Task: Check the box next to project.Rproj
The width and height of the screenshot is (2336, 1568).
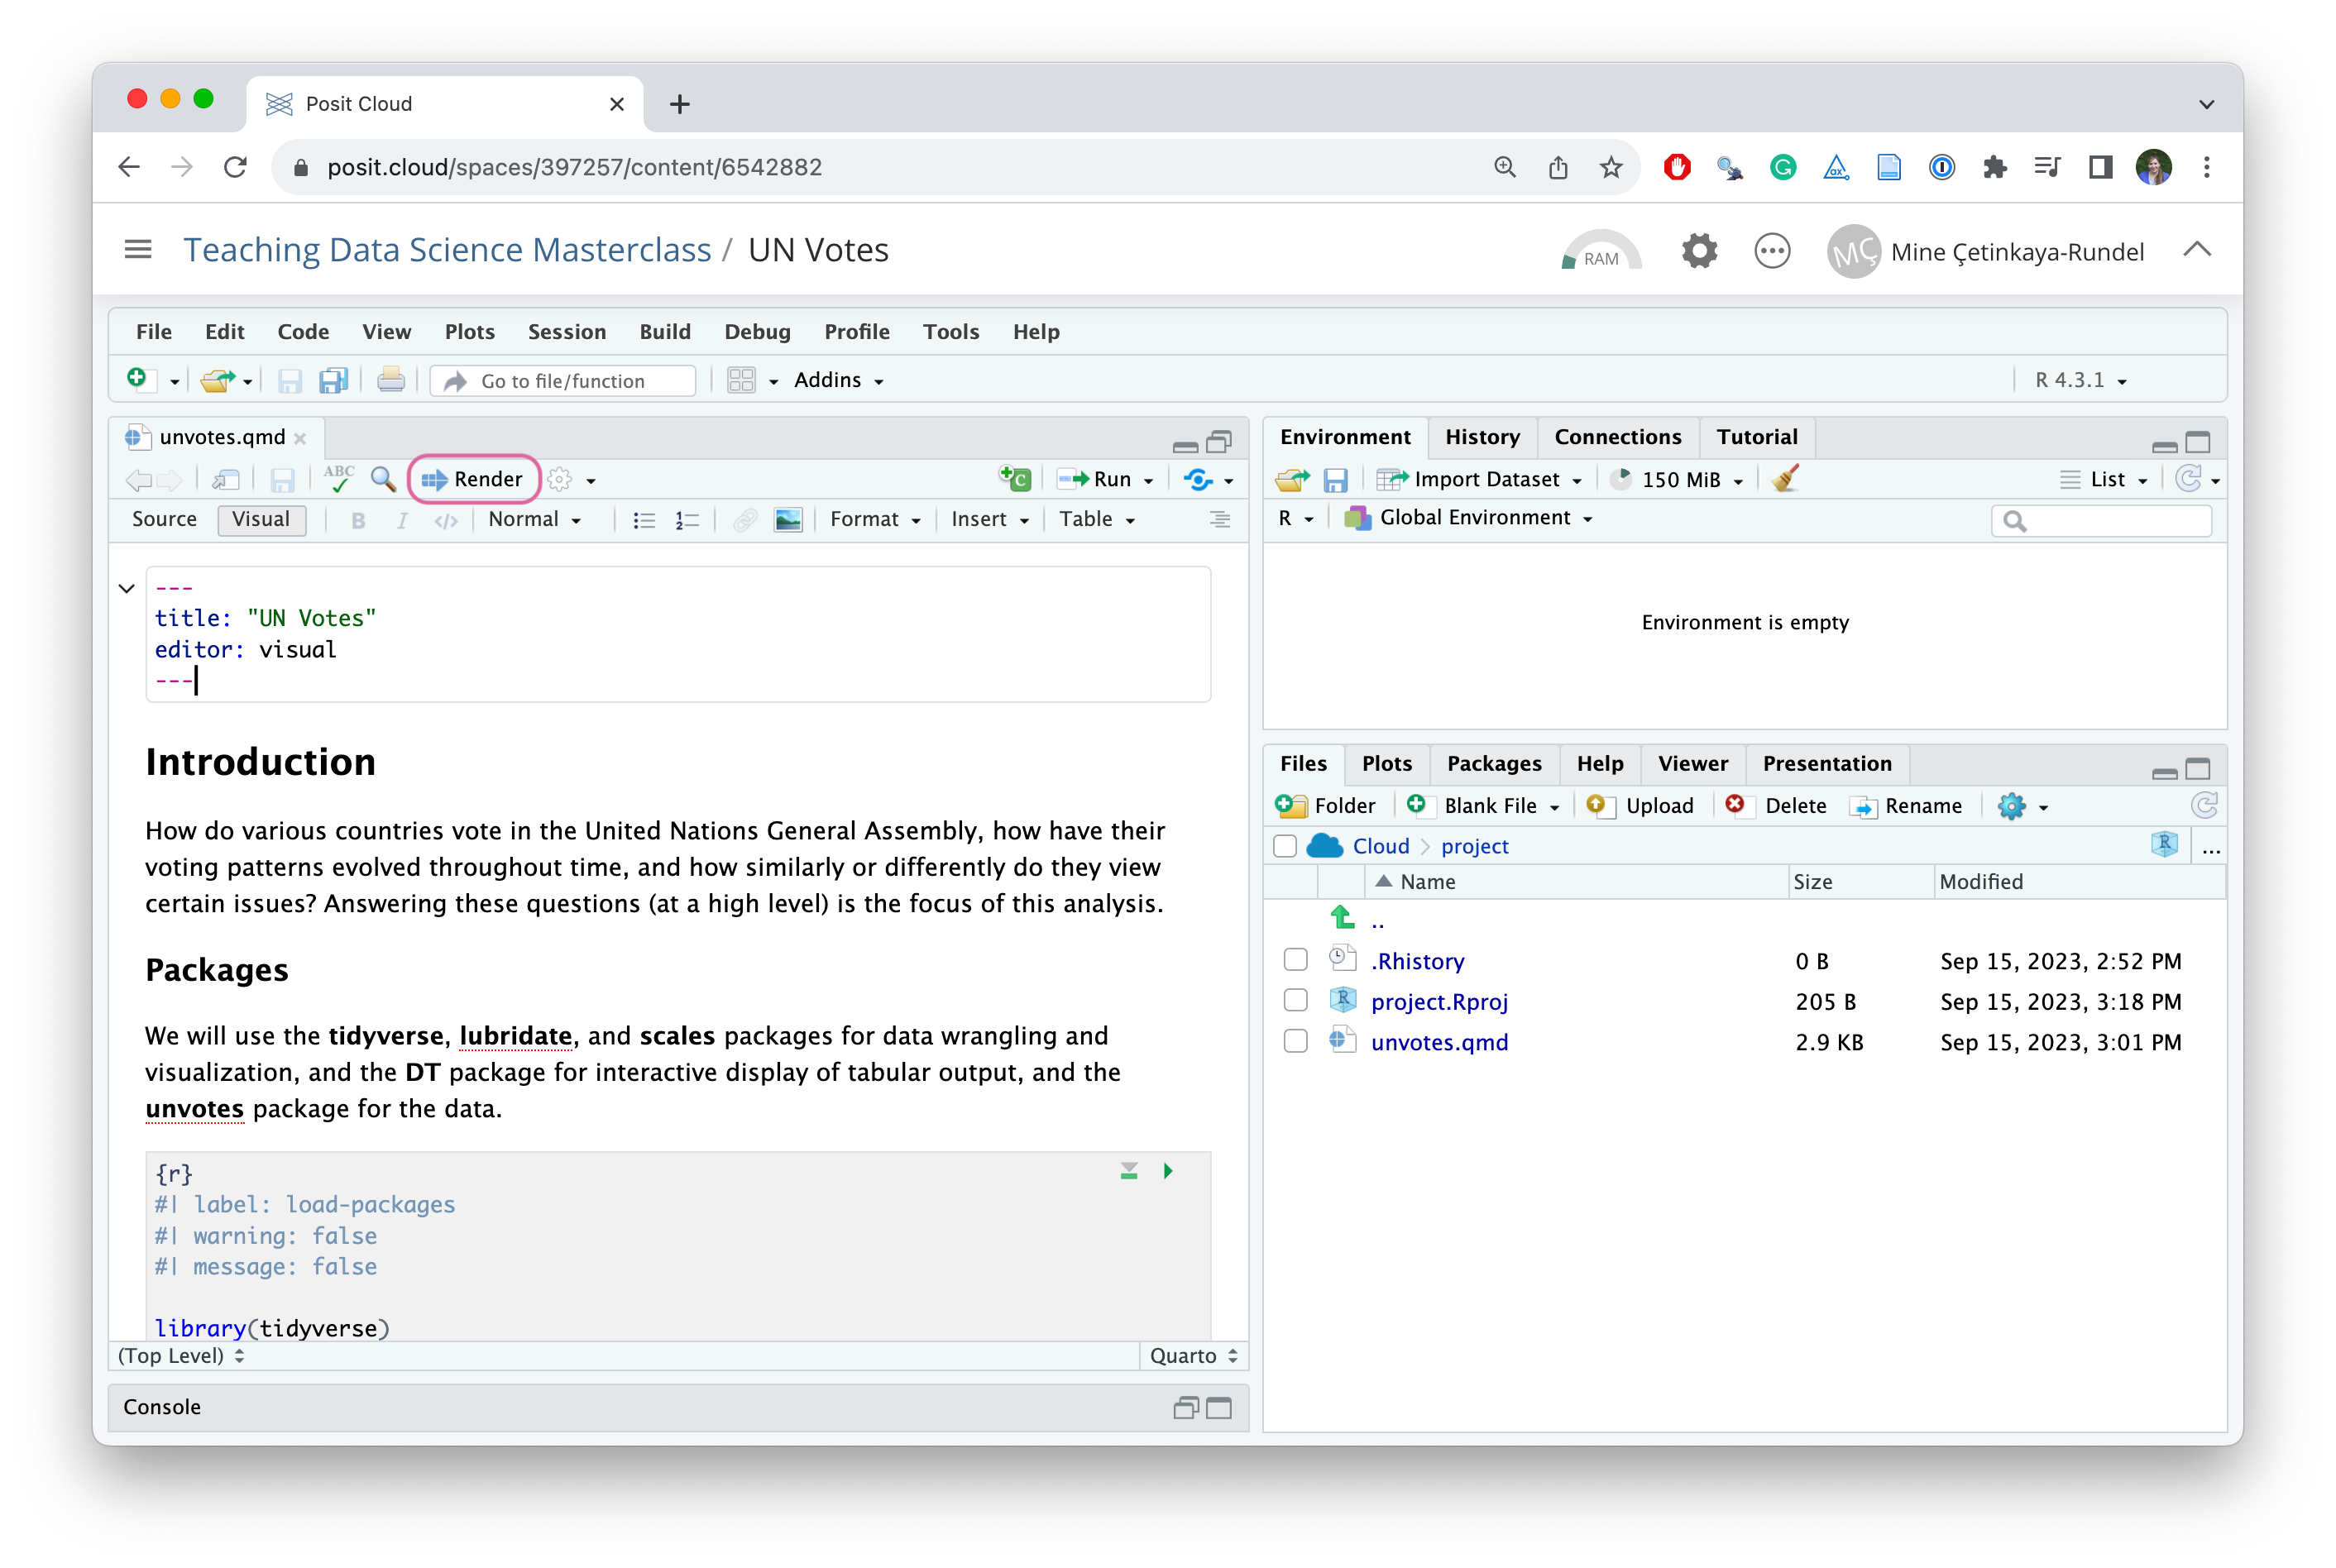Action: (1295, 1000)
